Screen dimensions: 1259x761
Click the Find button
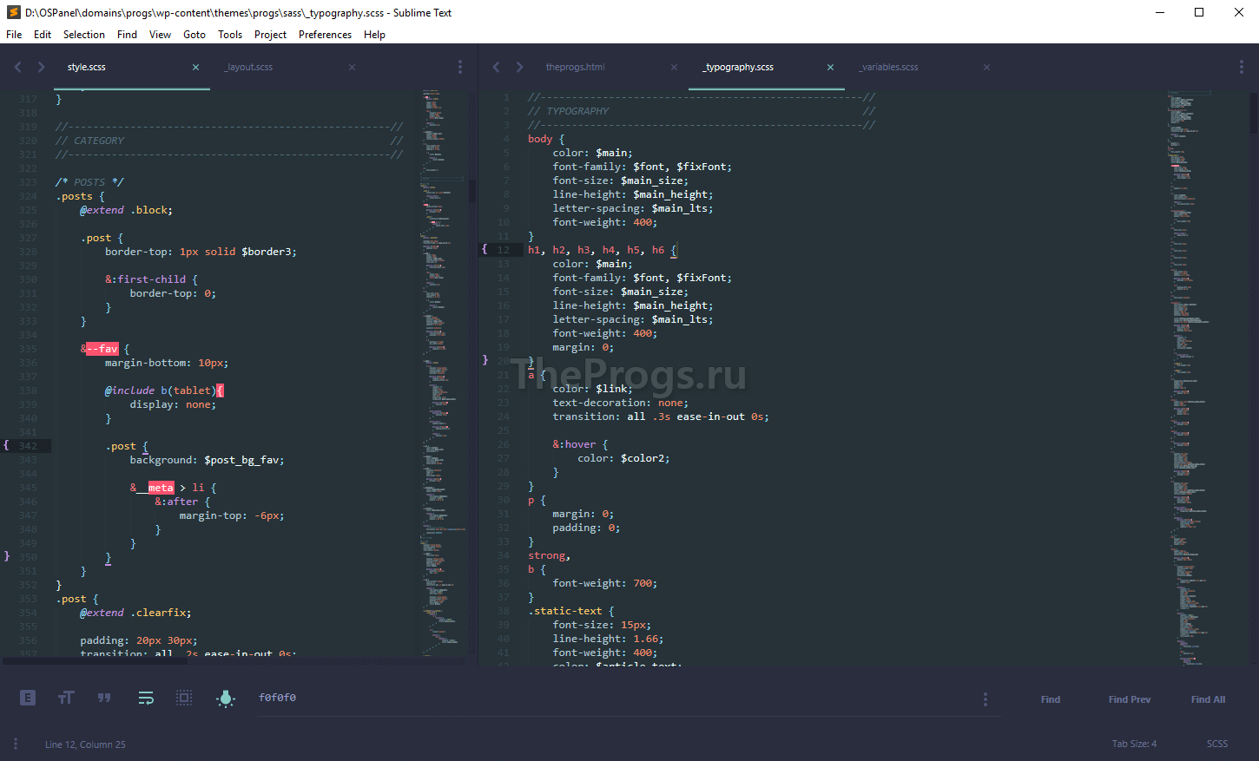[1051, 699]
